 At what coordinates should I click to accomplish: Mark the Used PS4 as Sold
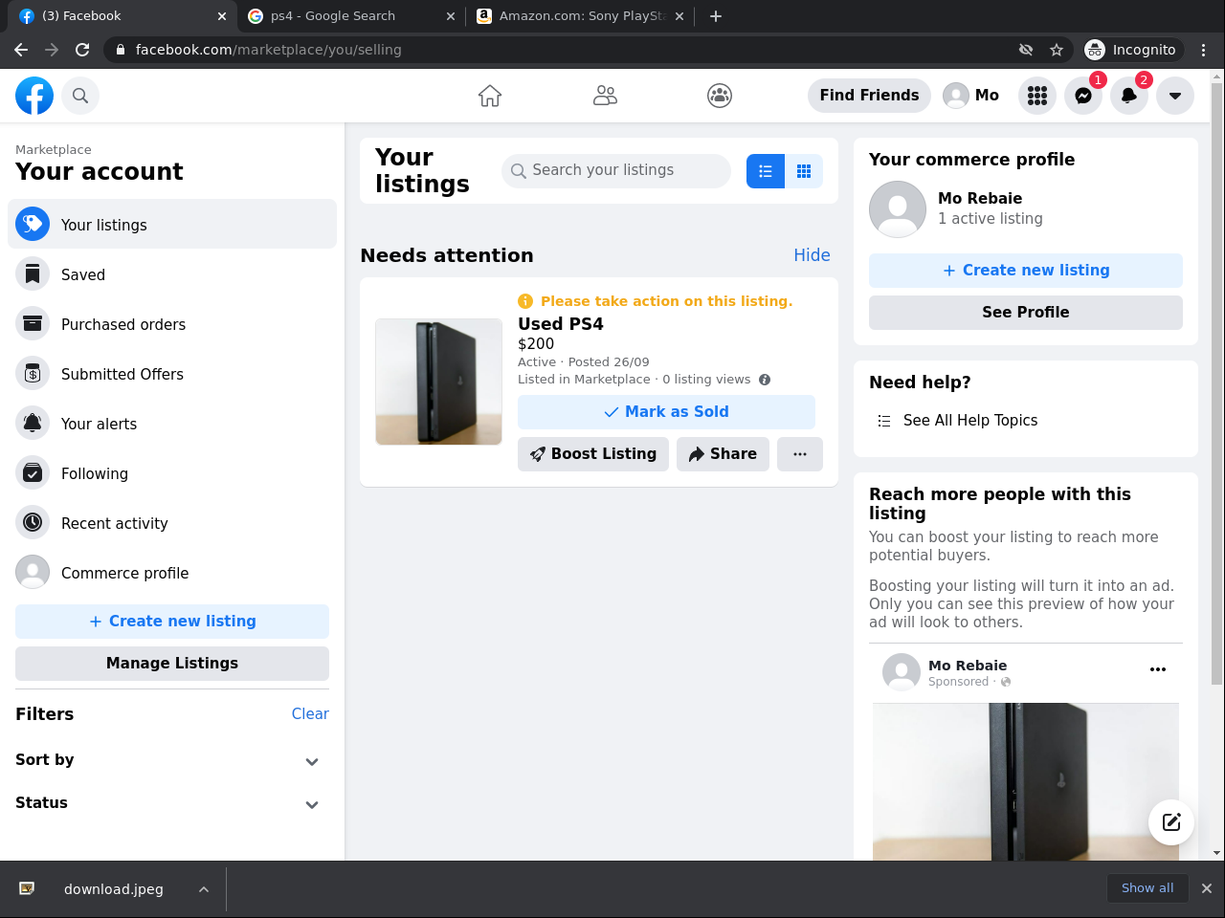tap(666, 412)
